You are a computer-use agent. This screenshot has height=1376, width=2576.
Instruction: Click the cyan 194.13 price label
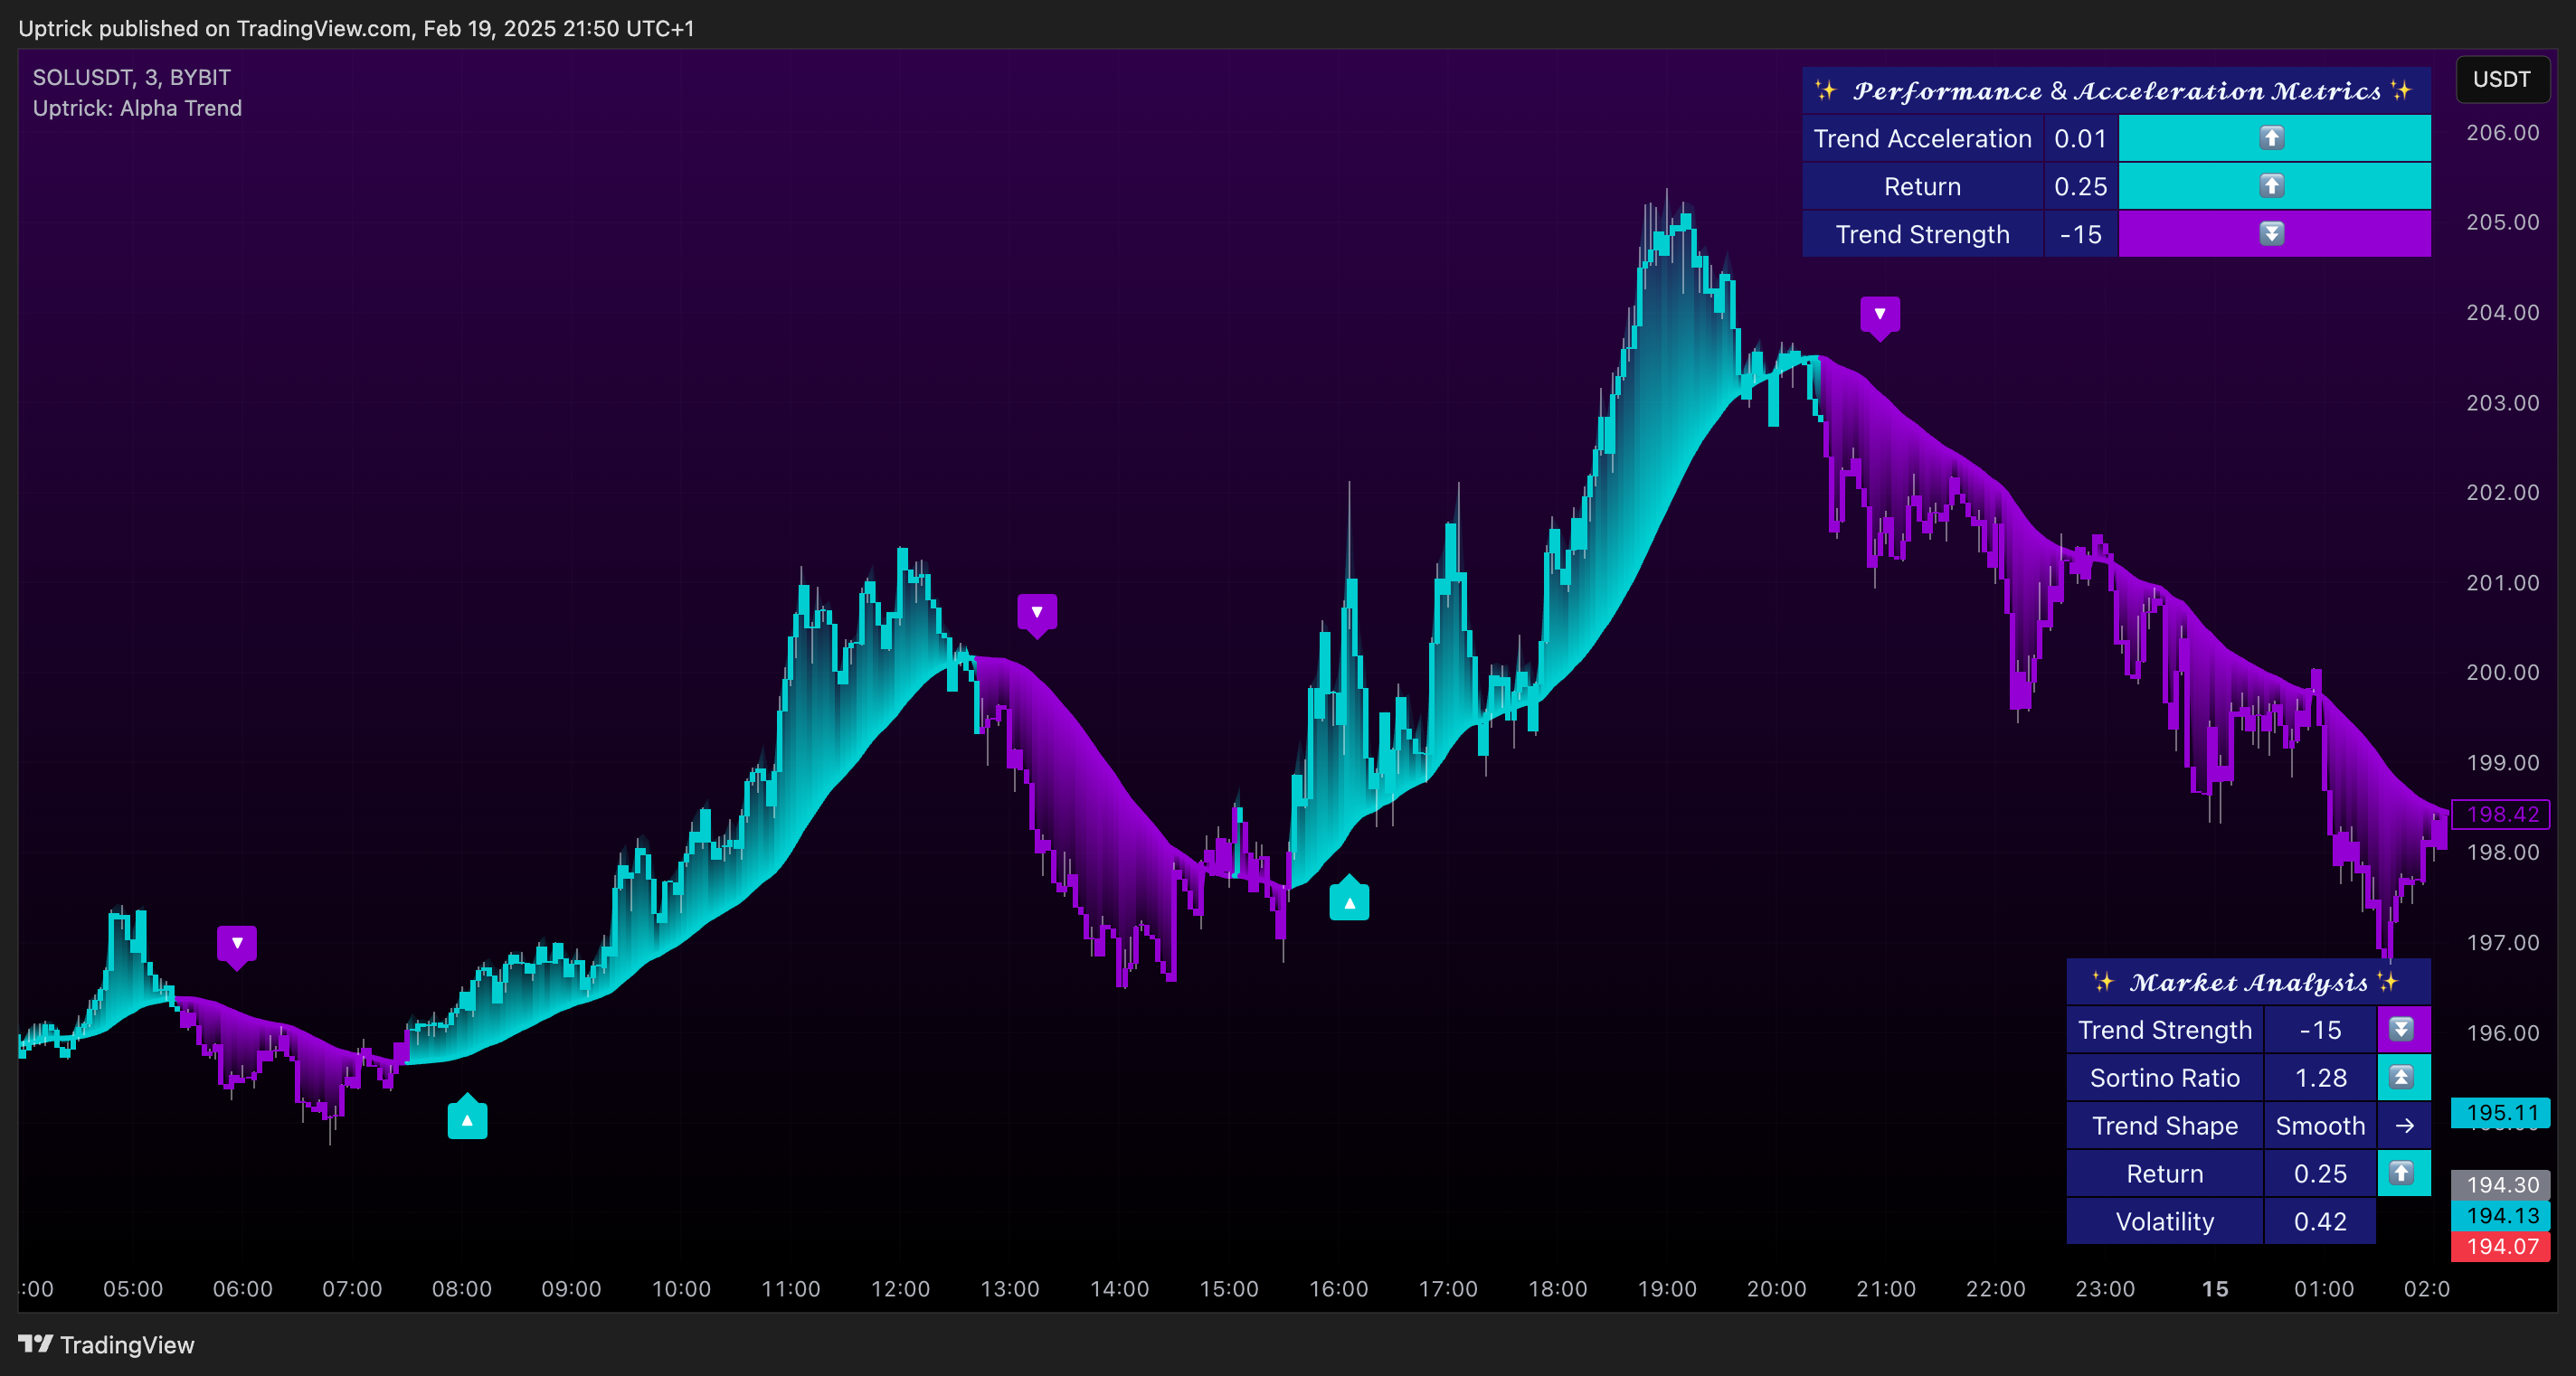pos(2501,1216)
